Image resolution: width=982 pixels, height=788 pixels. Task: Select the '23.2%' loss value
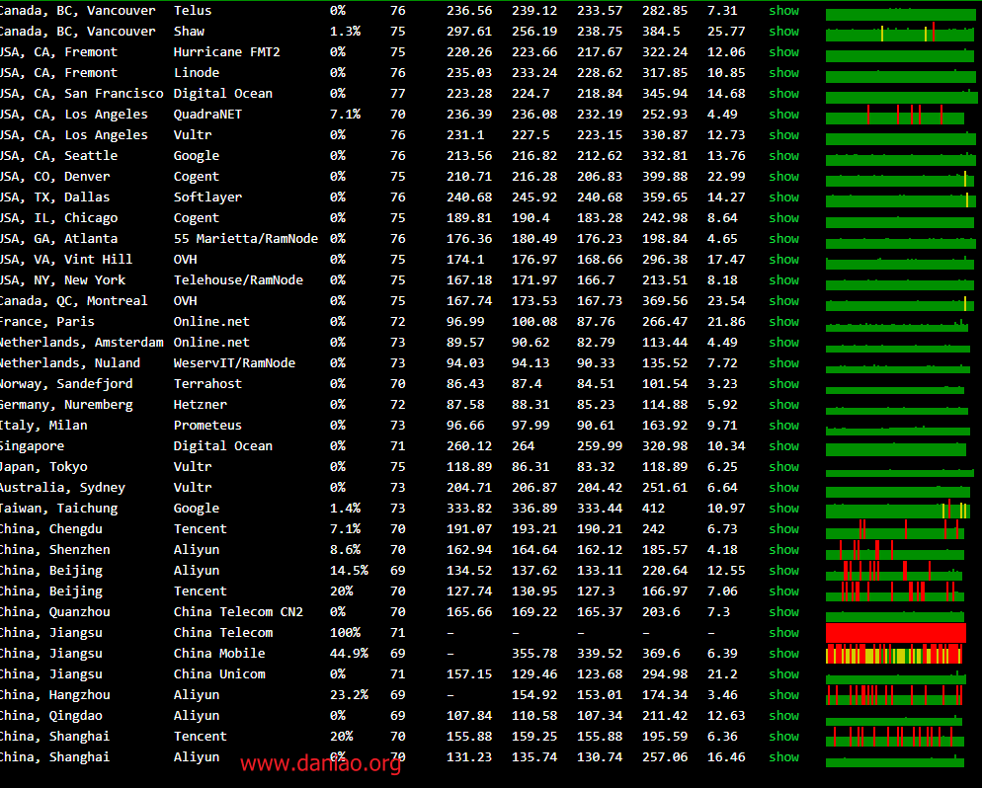click(349, 695)
